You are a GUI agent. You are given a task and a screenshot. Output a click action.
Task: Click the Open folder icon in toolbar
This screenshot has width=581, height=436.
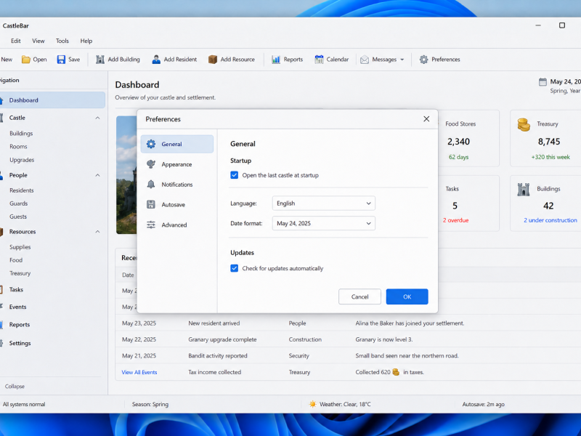25,60
